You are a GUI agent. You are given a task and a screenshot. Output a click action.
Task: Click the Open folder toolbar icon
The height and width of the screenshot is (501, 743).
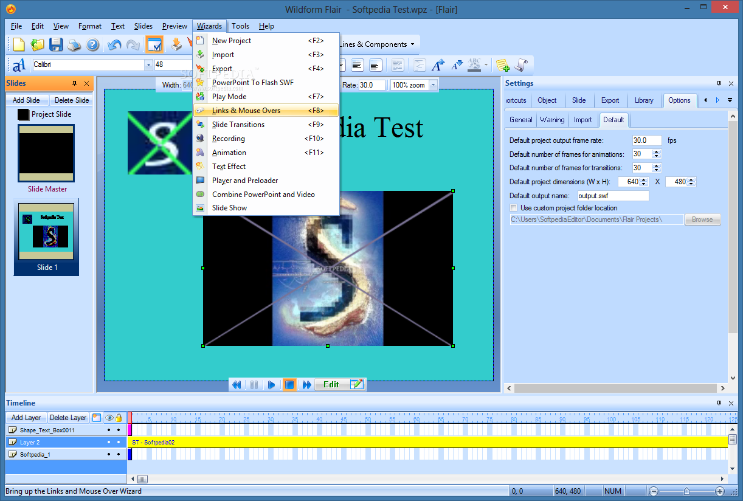coord(38,44)
